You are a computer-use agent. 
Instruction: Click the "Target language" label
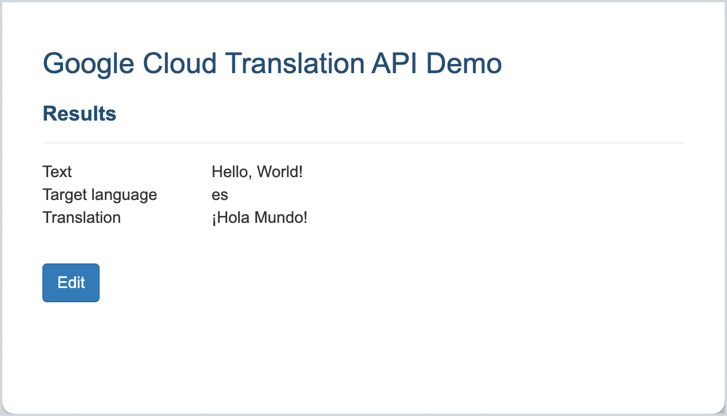pos(100,195)
